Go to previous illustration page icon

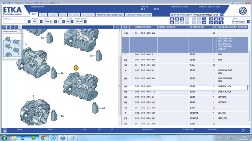(216, 19)
